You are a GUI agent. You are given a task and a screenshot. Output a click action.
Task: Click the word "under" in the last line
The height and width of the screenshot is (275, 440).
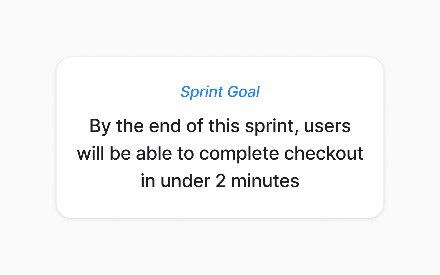pyautogui.click(x=185, y=181)
